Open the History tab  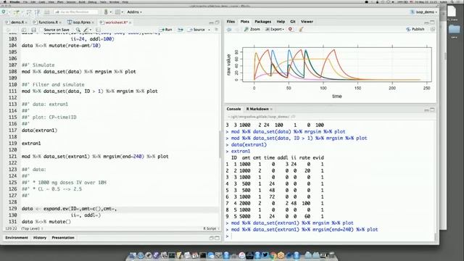click(40, 238)
